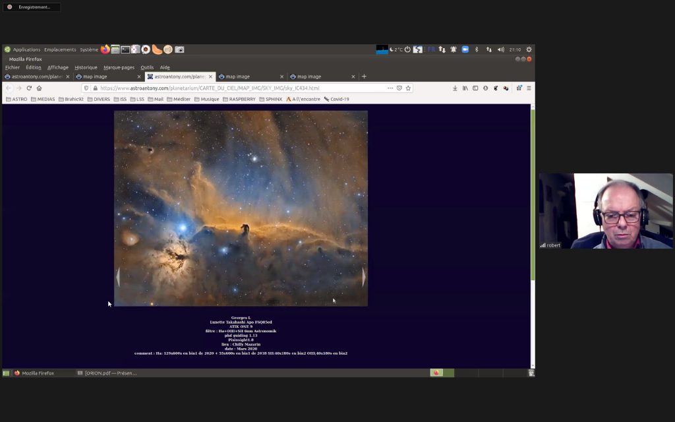Expand the RASPBERRY bookmarks folder
Image resolution: width=675 pixels, height=422 pixels.
click(x=239, y=99)
